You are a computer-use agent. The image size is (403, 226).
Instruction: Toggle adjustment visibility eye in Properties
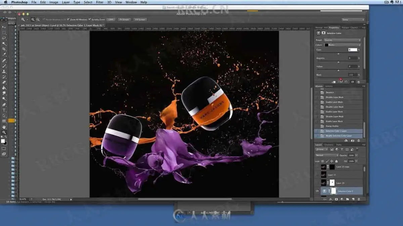click(352, 82)
